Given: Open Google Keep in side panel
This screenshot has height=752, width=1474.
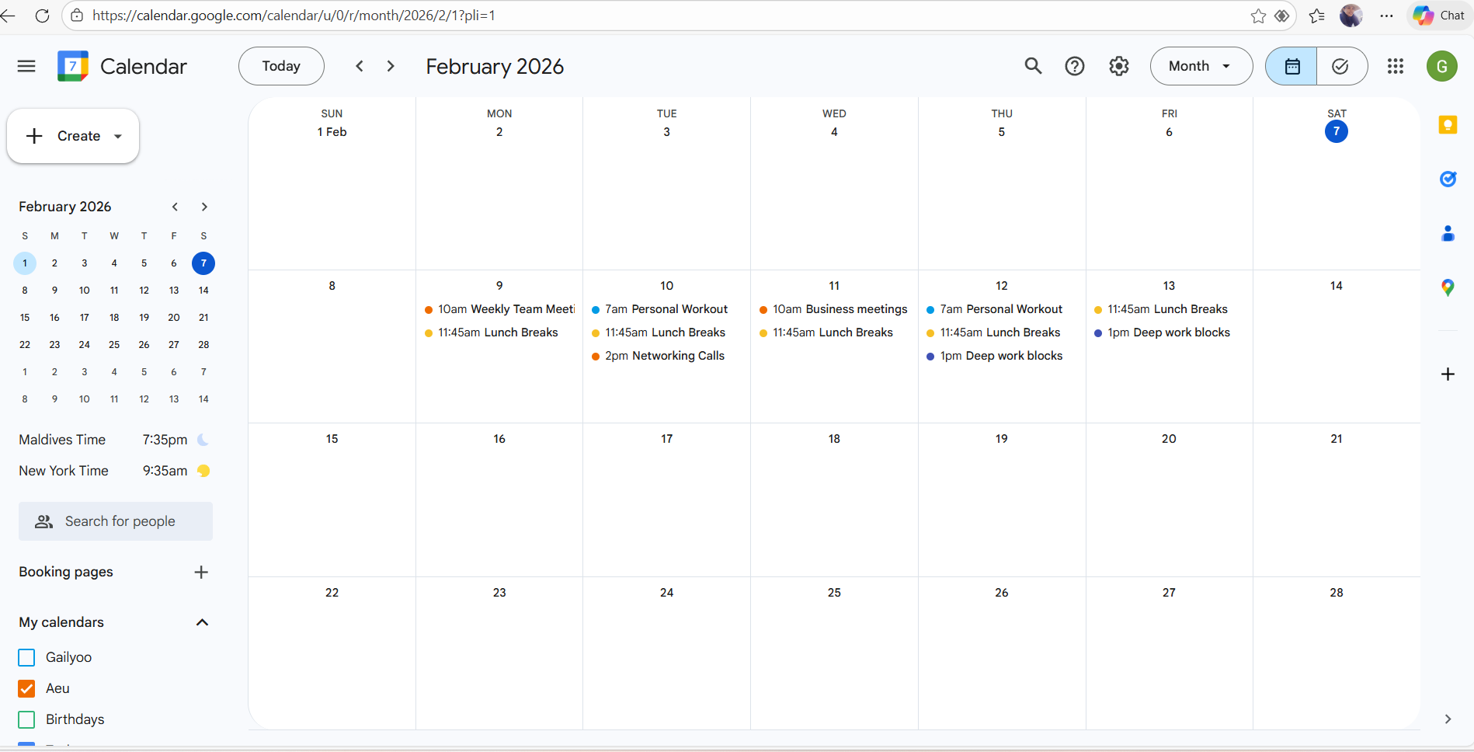Looking at the screenshot, I should (x=1448, y=124).
